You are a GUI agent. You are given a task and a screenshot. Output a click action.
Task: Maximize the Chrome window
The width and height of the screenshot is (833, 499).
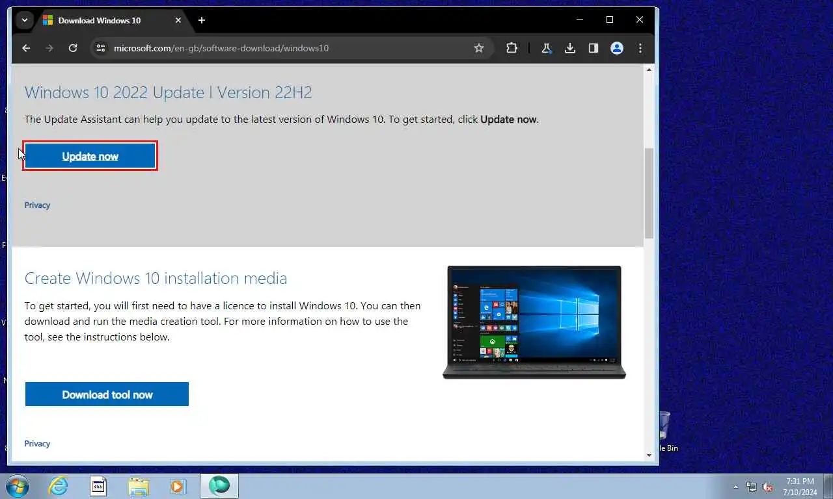click(609, 20)
